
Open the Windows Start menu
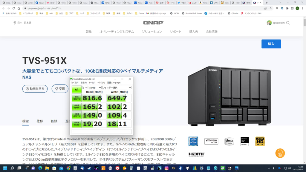pos(5,168)
